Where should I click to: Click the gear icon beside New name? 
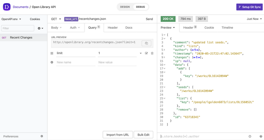pyautogui.click(x=52, y=62)
